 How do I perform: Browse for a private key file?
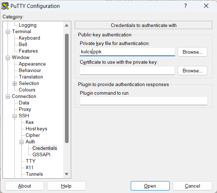click(192, 52)
